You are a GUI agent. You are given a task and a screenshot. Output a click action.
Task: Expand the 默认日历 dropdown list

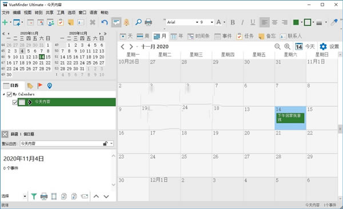[x=111, y=144]
